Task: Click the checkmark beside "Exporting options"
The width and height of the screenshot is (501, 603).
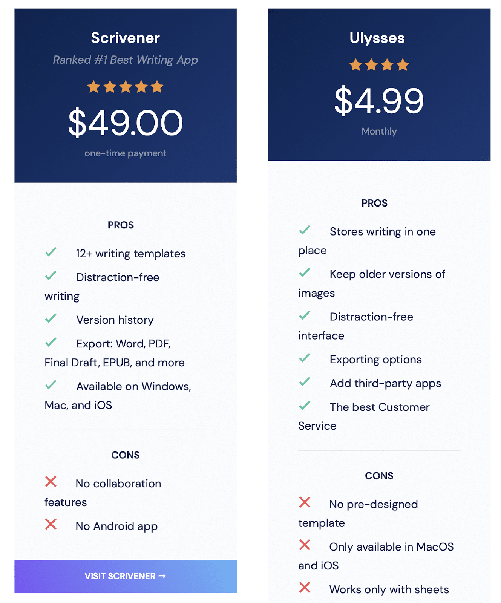Action: 305,357
